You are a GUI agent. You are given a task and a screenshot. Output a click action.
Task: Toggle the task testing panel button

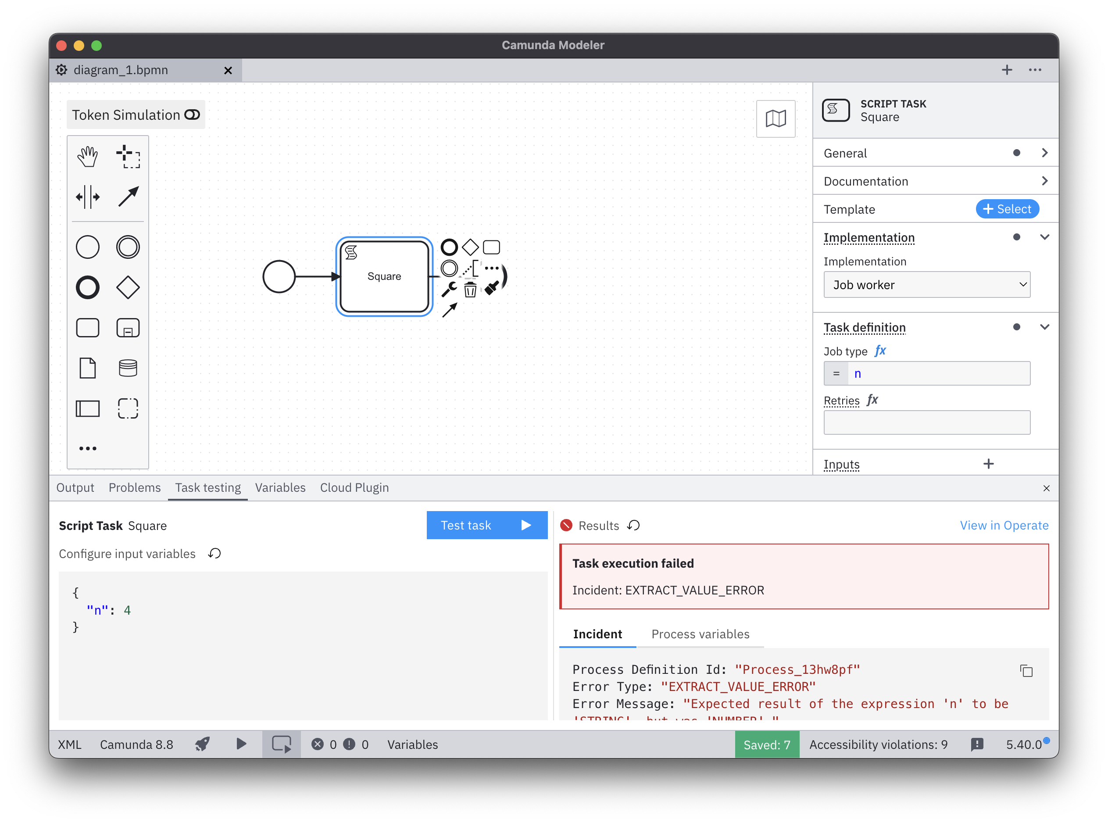pos(281,744)
